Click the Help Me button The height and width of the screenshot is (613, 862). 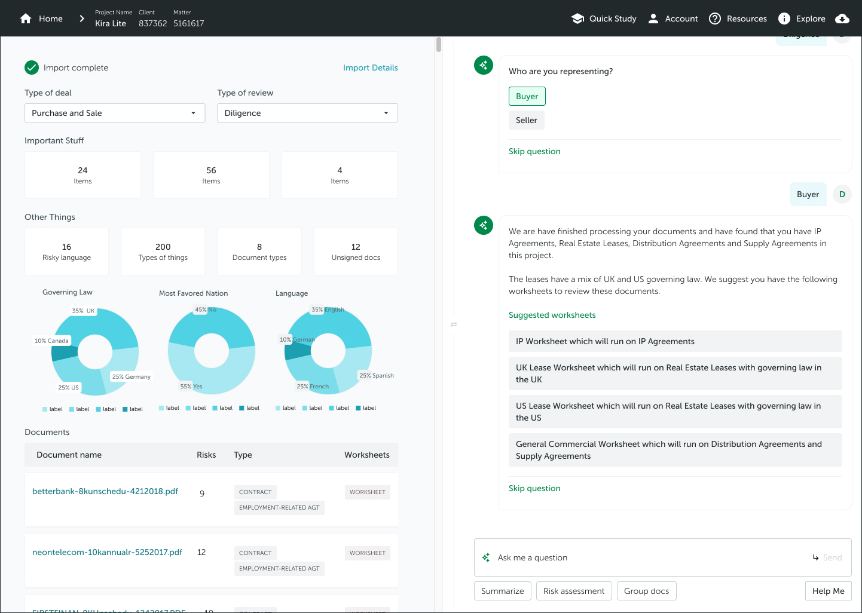(x=829, y=591)
